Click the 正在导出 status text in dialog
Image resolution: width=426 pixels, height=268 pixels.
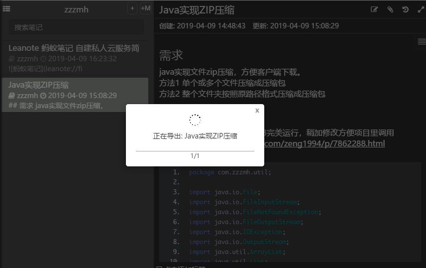pyautogui.click(x=195, y=136)
